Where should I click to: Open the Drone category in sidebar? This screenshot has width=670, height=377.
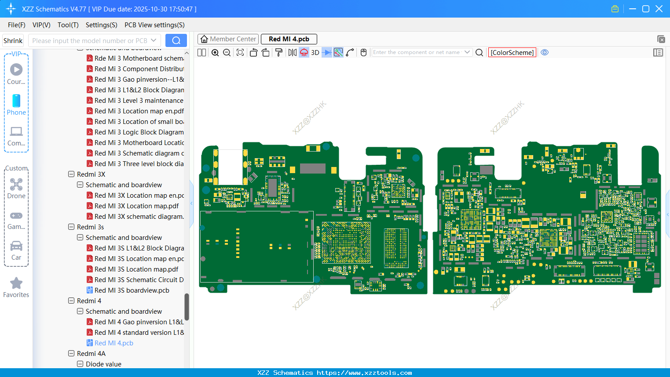pos(16,188)
